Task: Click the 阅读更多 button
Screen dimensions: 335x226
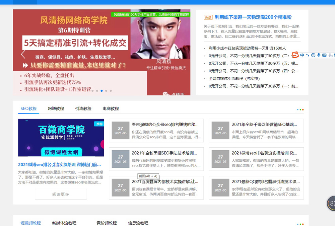Action: tap(61, 194)
